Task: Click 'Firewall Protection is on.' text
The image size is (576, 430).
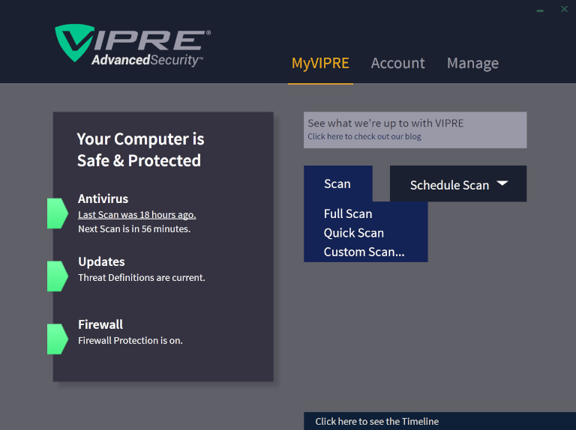Action: pyautogui.click(x=130, y=340)
